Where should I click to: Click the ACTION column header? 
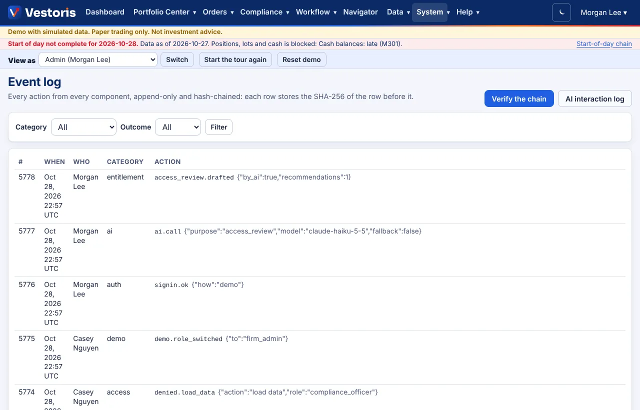click(167, 161)
